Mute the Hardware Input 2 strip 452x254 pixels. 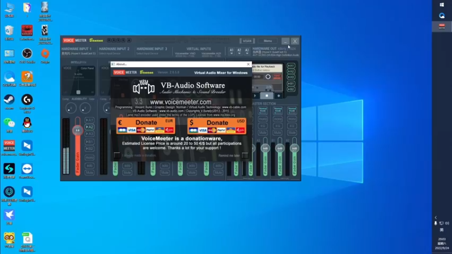[127, 173]
